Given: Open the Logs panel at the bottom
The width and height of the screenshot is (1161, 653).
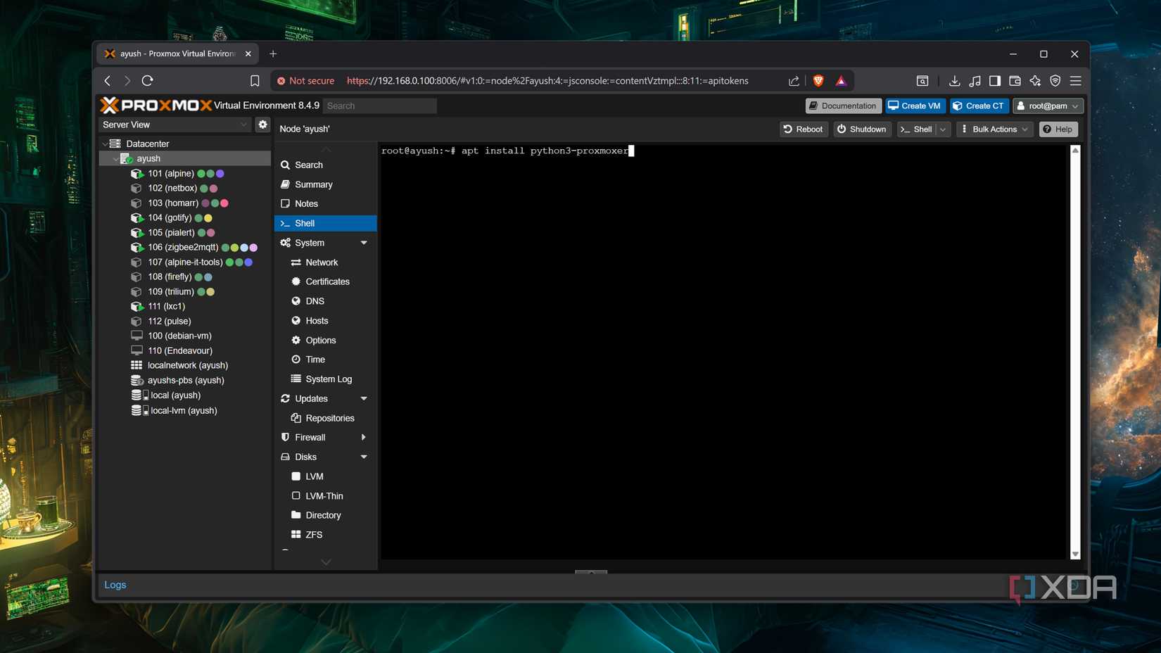Looking at the screenshot, I should click(115, 584).
